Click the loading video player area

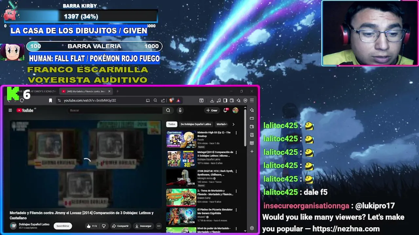pos(85,164)
